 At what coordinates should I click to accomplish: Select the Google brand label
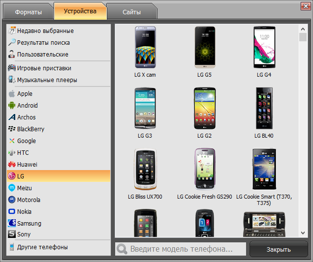click(x=27, y=141)
